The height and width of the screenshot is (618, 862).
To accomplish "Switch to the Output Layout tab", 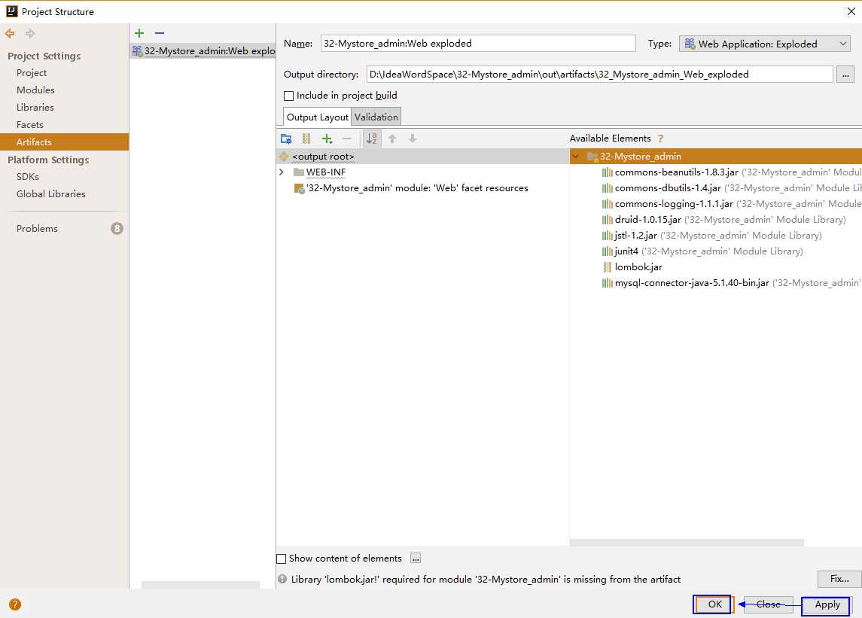I will click(x=317, y=117).
